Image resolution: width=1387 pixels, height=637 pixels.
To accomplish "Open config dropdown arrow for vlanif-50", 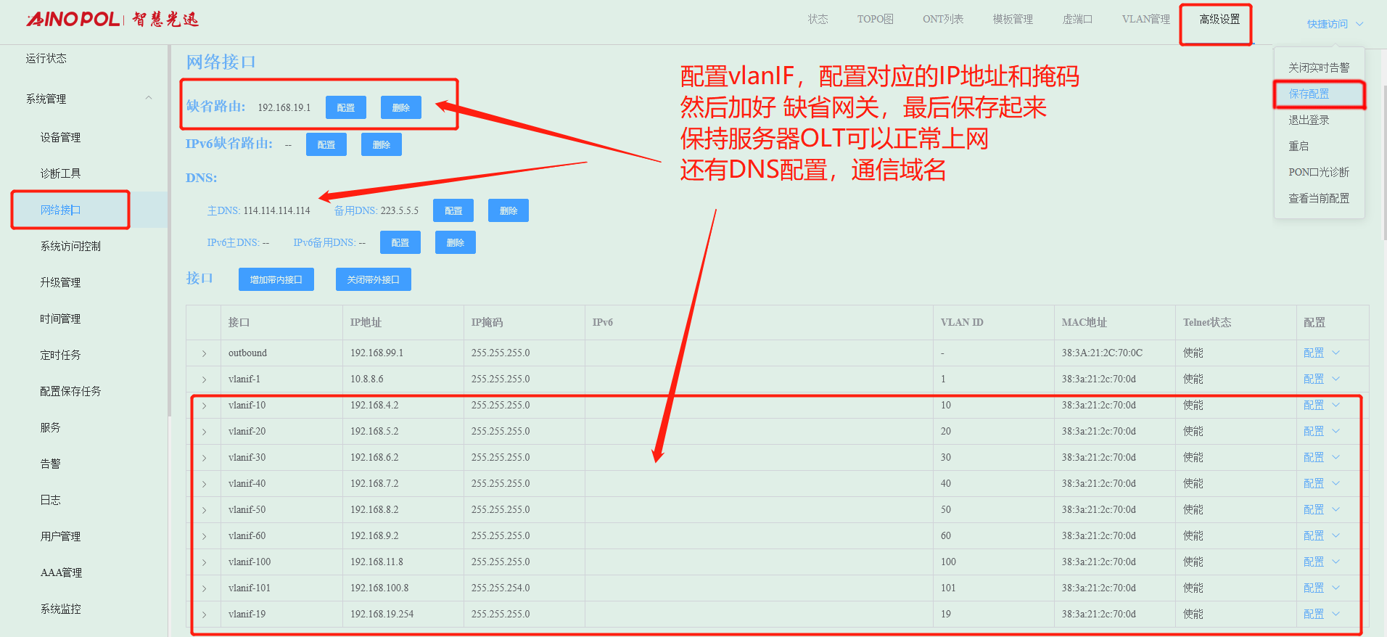I will [x=1335, y=509].
